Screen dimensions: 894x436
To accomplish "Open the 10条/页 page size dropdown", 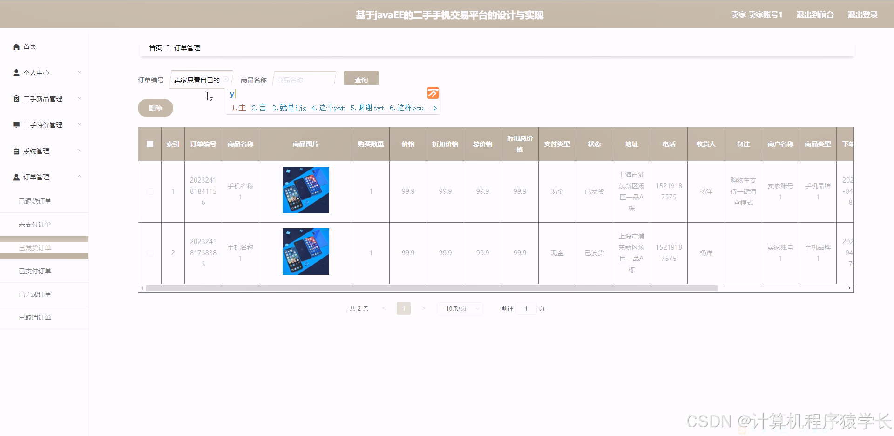I will click(460, 308).
